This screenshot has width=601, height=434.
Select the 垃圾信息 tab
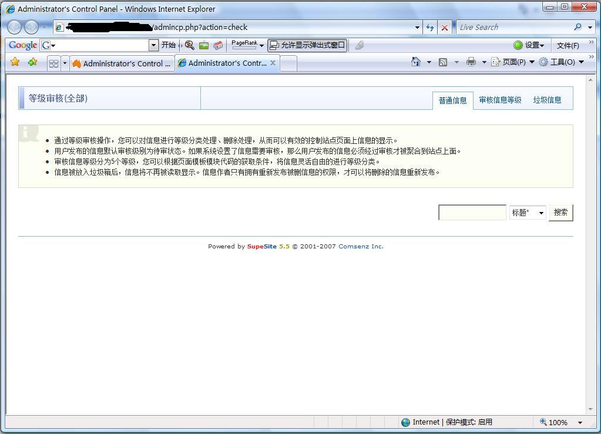(547, 100)
